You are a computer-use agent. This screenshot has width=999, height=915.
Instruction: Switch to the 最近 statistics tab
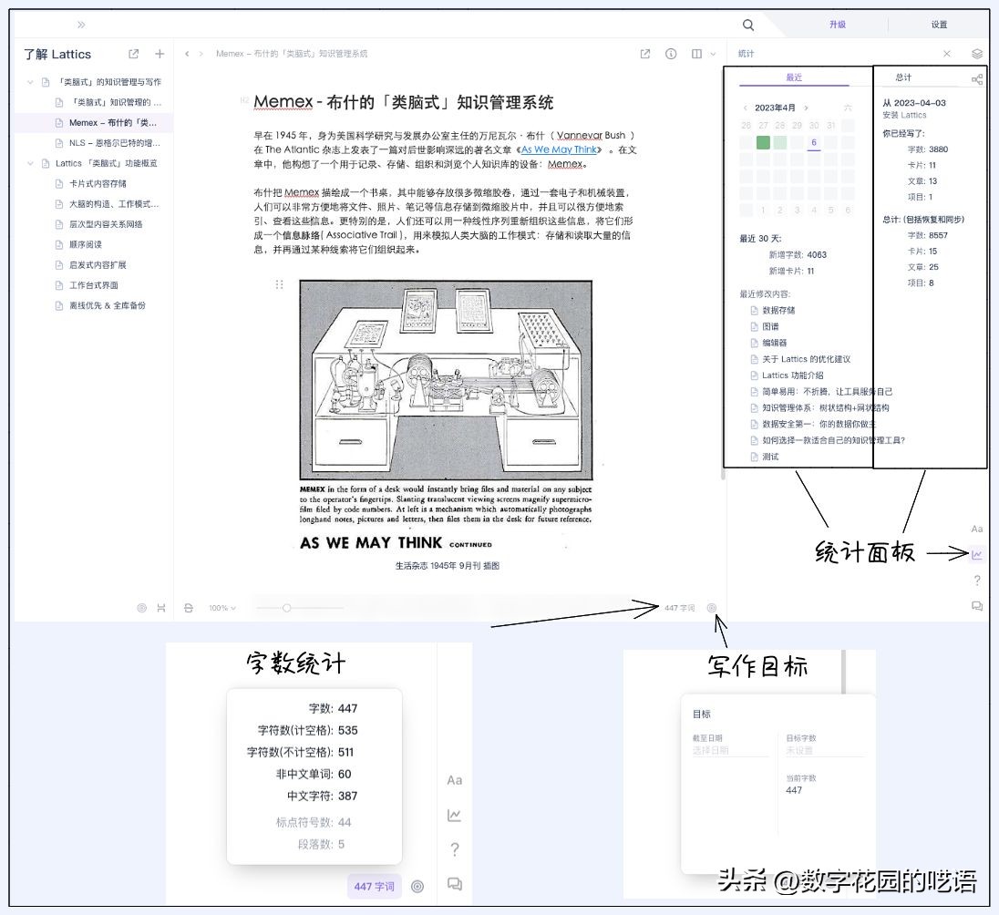794,77
